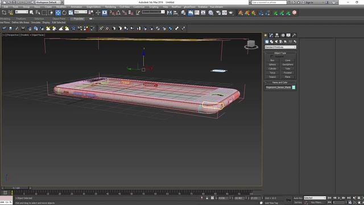Select the Lights category icon

pyautogui.click(x=276, y=42)
